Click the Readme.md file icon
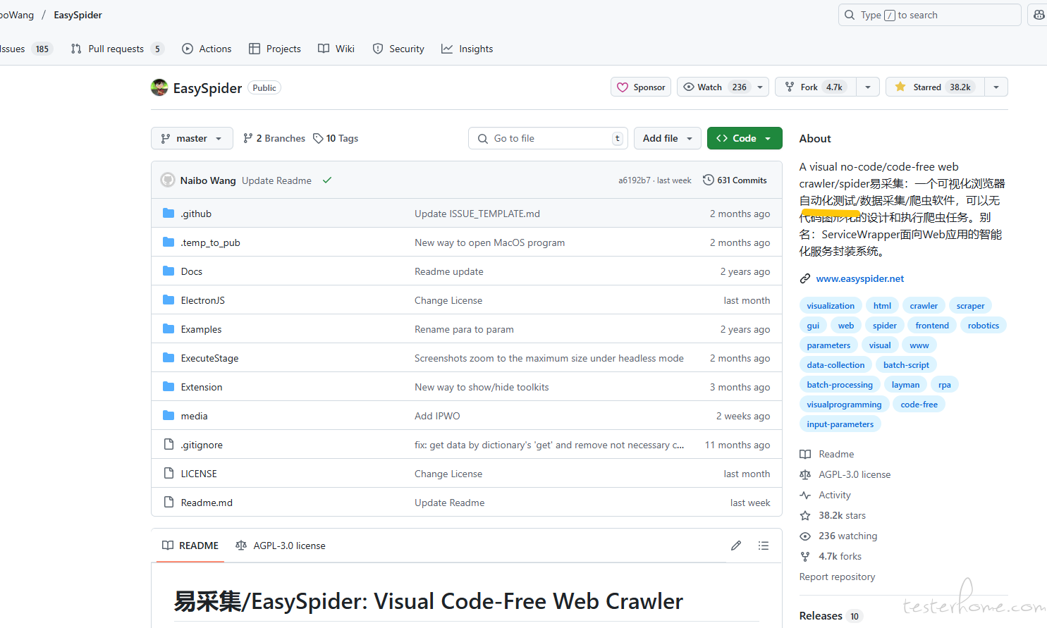 coord(169,503)
